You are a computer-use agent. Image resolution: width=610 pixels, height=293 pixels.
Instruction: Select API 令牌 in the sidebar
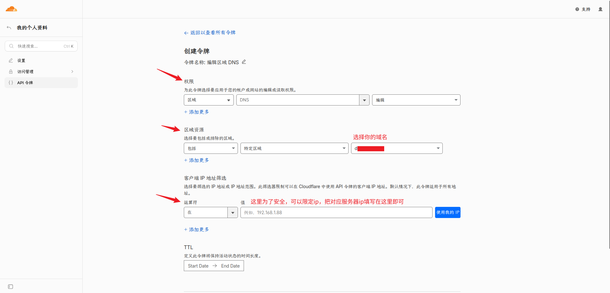[41, 83]
